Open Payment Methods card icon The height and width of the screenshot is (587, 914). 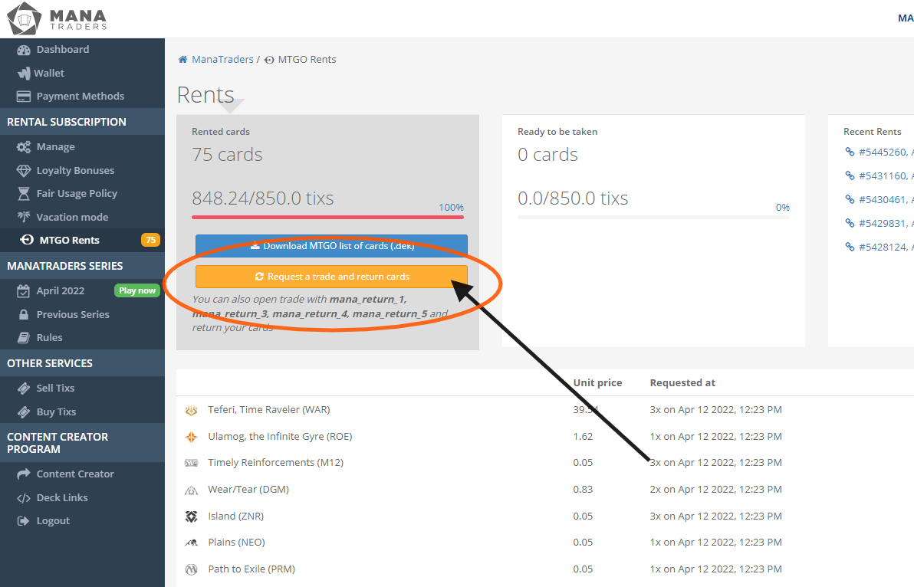point(23,97)
